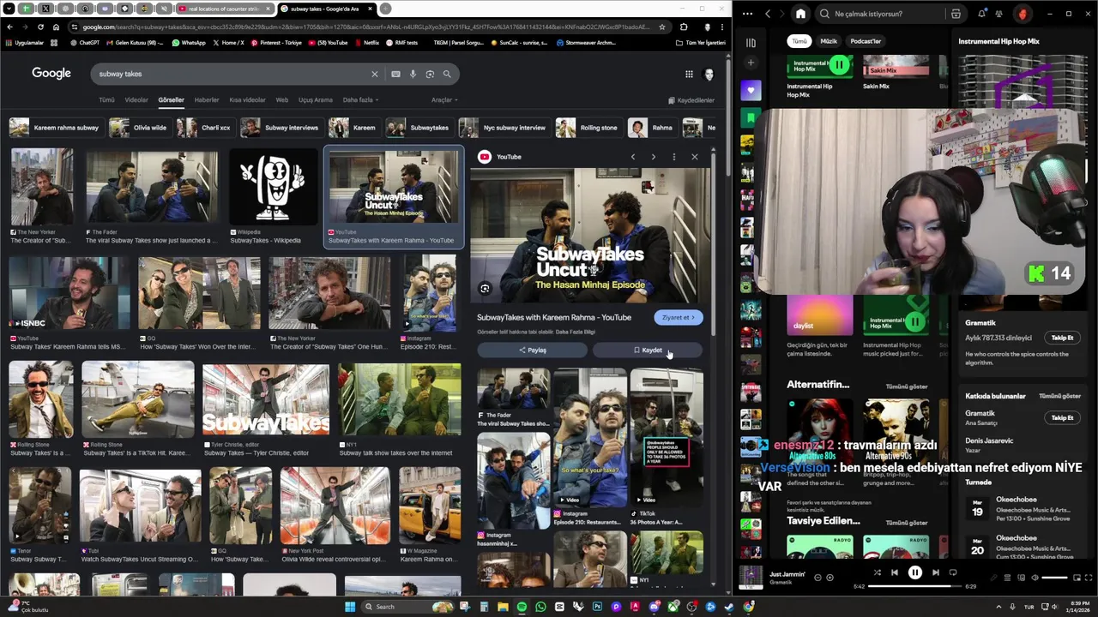1098x617 pixels.
Task: Click the Google magnifier search button
Action: (x=447, y=74)
